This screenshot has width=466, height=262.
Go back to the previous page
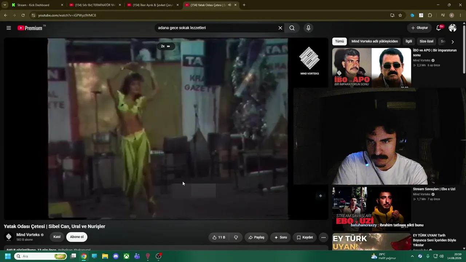coord(5,15)
